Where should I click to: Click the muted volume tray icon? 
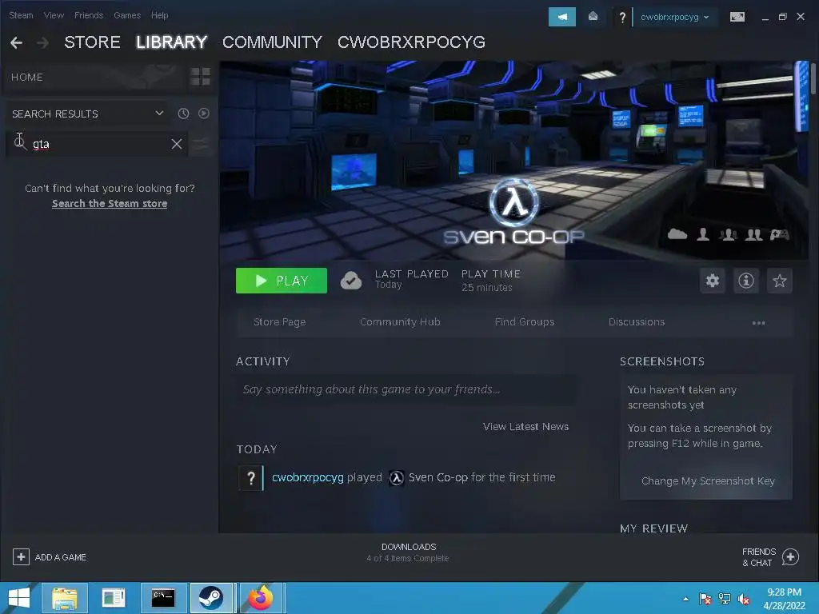[744, 600]
